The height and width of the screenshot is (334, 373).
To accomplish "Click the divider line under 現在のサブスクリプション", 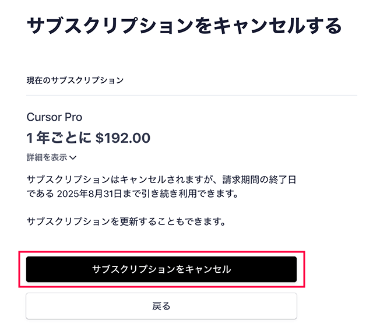I will click(192, 95).
